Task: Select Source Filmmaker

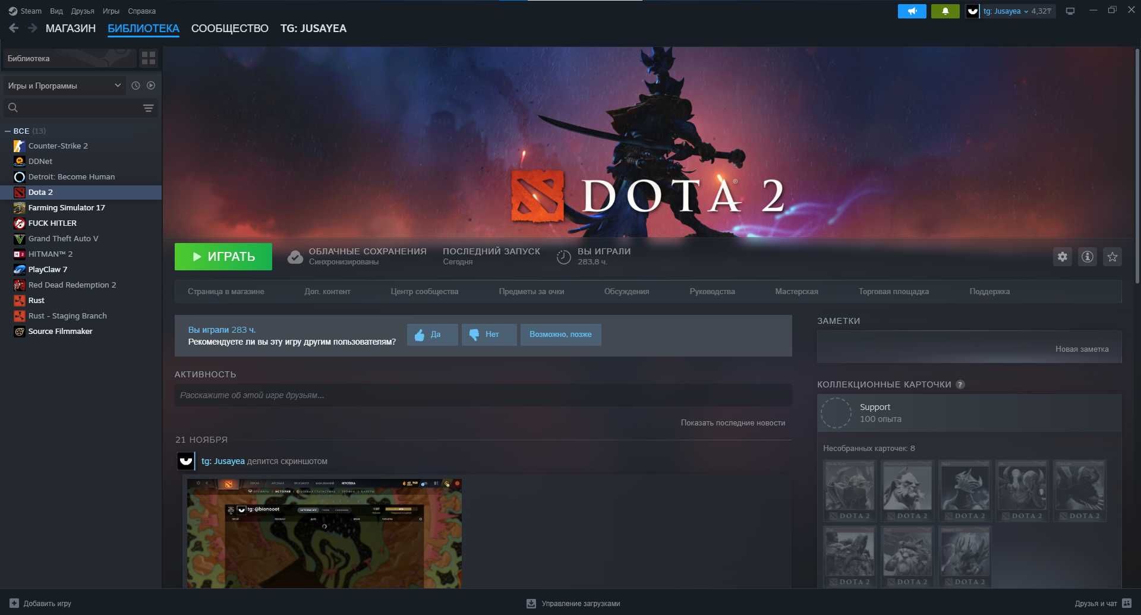Action: 81,331
